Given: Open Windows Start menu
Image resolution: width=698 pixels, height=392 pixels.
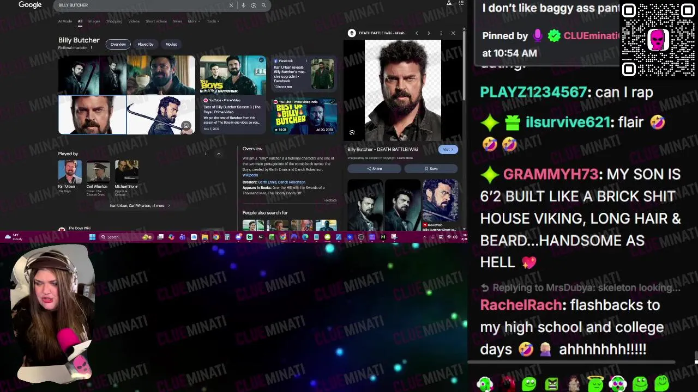Looking at the screenshot, I should click(x=92, y=237).
